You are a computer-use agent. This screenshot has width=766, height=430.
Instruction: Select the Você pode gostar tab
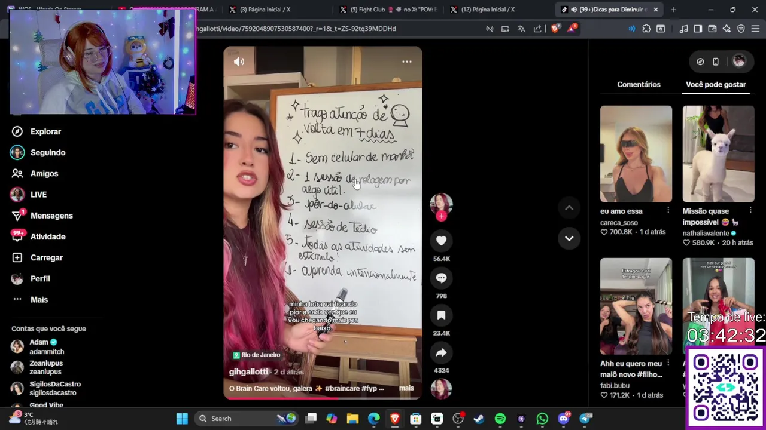tap(716, 84)
